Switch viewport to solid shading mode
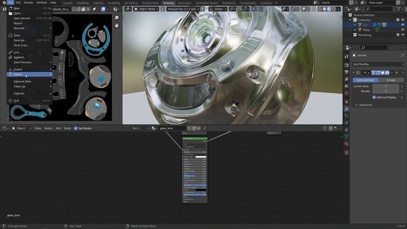Image resolution: width=407 pixels, height=229 pixels. (324, 9)
